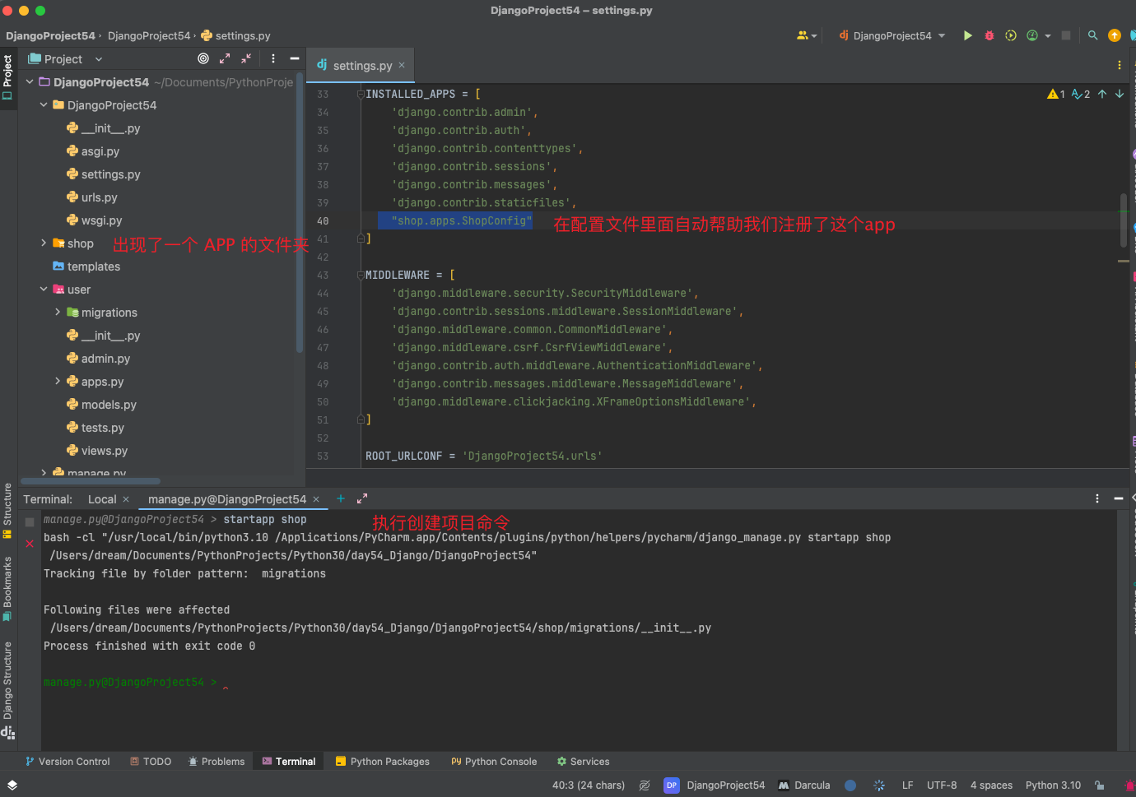This screenshot has height=797, width=1136.
Task: Click the red close icon in terminal gutter
Action: pyautogui.click(x=30, y=544)
